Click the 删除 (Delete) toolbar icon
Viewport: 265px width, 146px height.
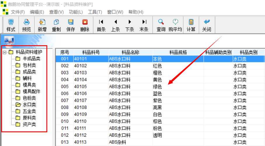click(x=85, y=22)
